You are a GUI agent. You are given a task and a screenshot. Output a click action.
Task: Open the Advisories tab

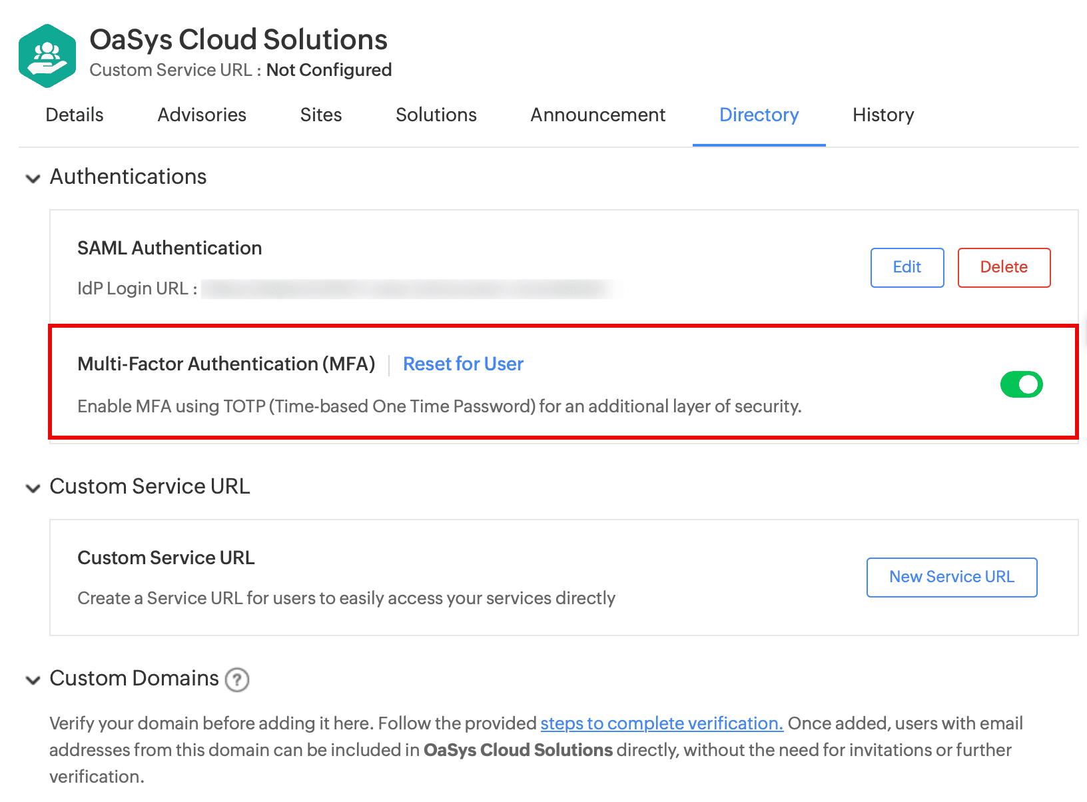(x=202, y=115)
